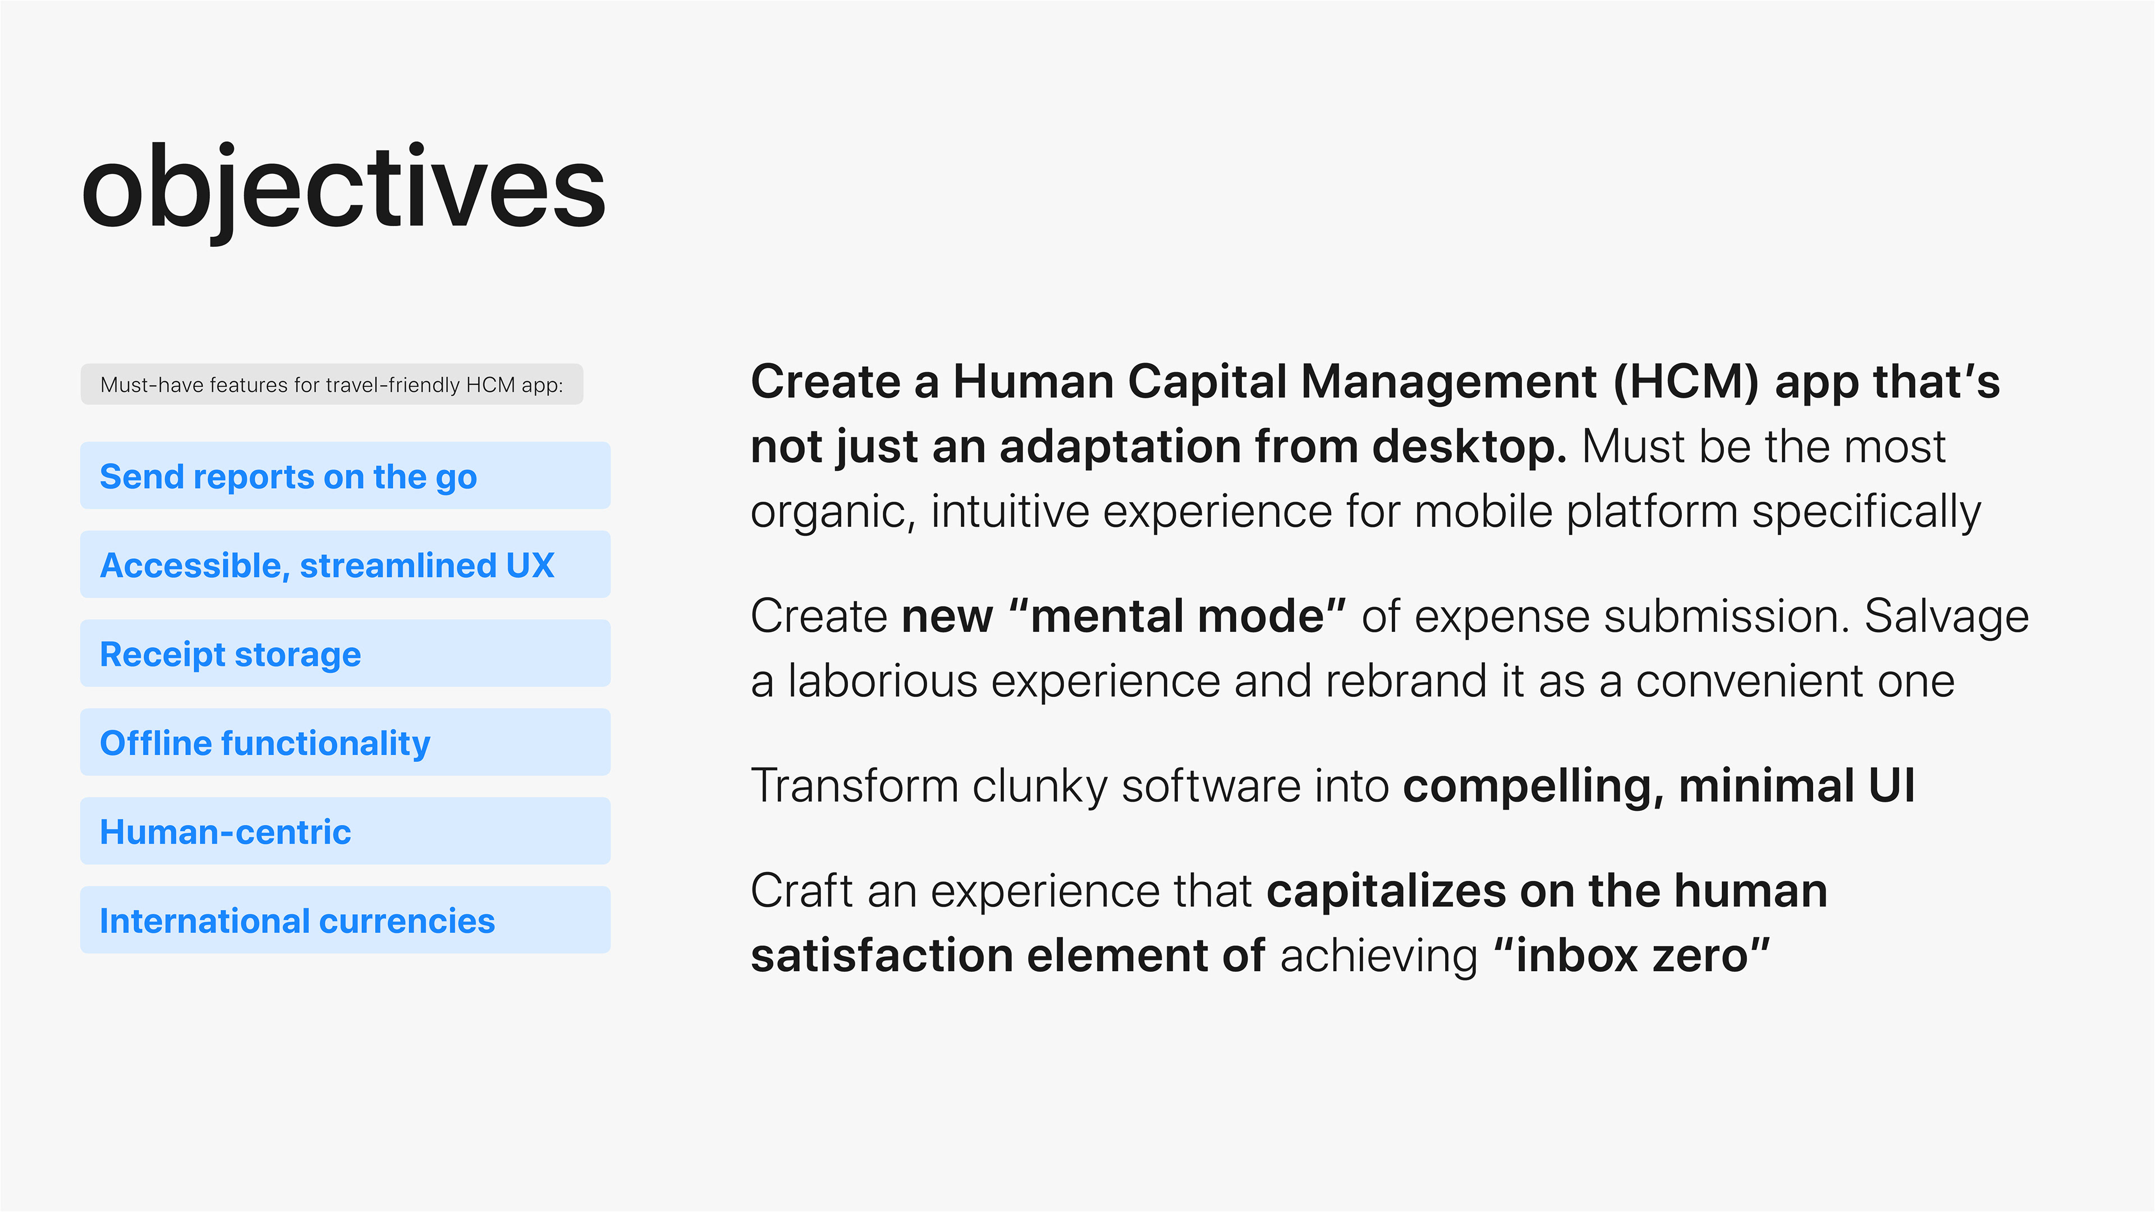Viewport: 2155px width, 1212px height.
Task: Click the 'Must-have features for travel-friendly HCM app' label
Action: [331, 385]
